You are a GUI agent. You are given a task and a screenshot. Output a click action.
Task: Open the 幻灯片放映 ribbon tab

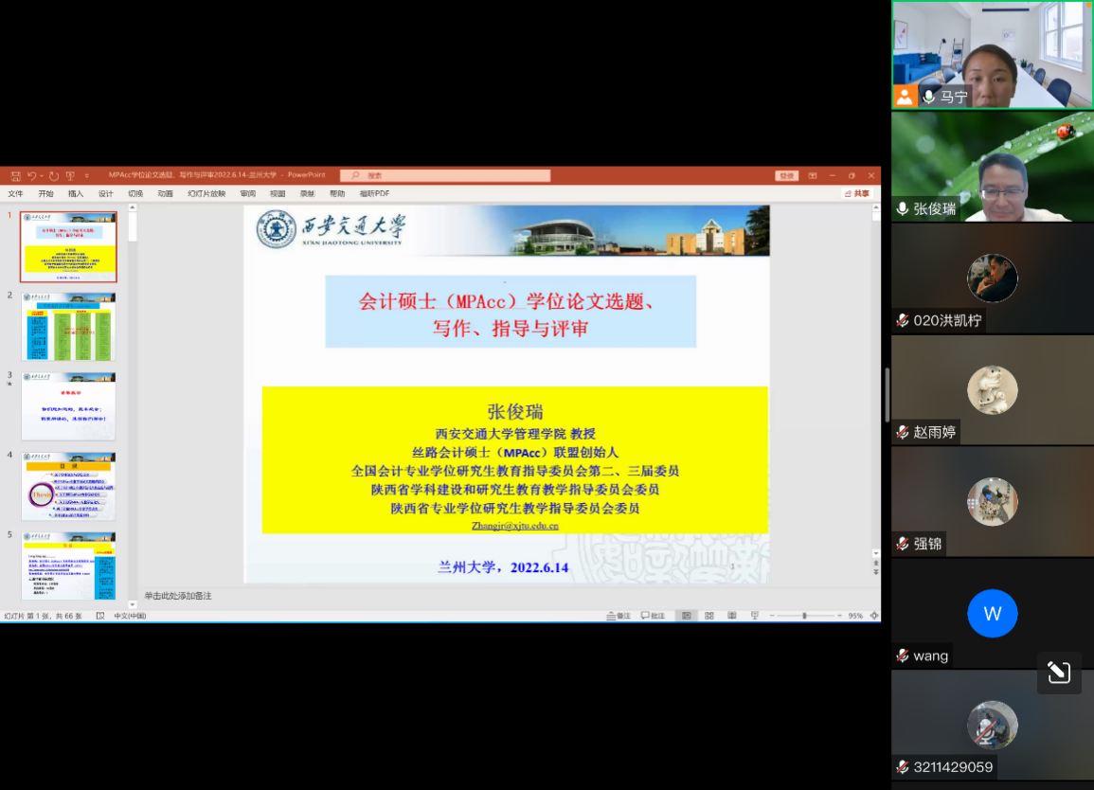pyautogui.click(x=206, y=193)
